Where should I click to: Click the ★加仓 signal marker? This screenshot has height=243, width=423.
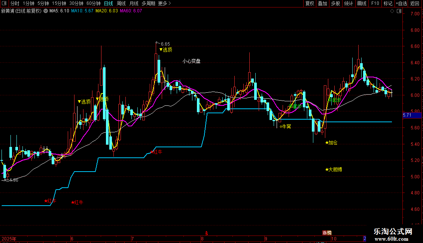[x=331, y=142]
